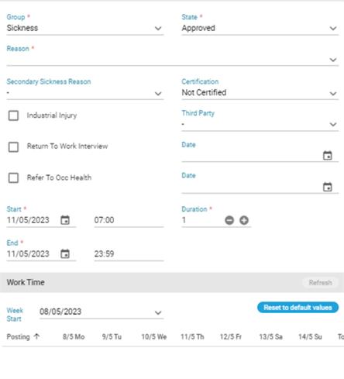Screen dimensions: 344x379
Task: Check Refer To Occ Health
Action: [13, 177]
